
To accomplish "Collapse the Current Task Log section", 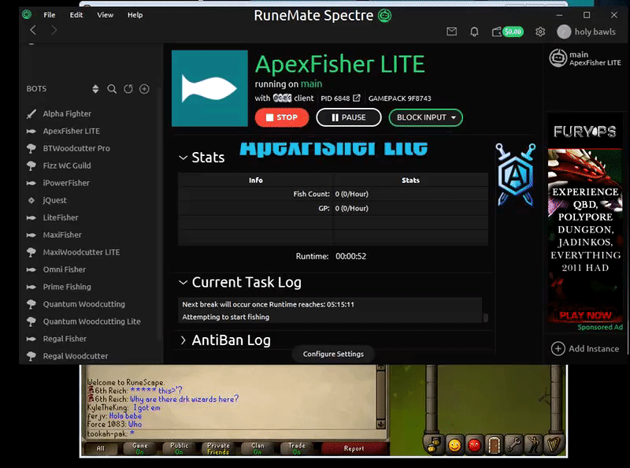I will (183, 283).
